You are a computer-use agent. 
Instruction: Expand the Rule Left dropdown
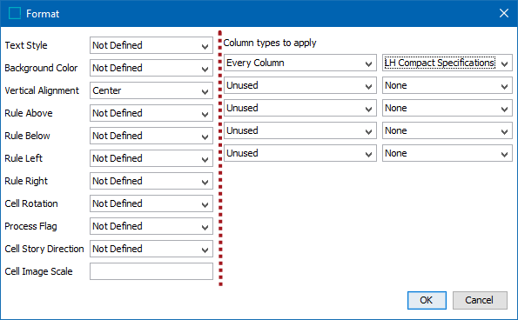(151, 158)
